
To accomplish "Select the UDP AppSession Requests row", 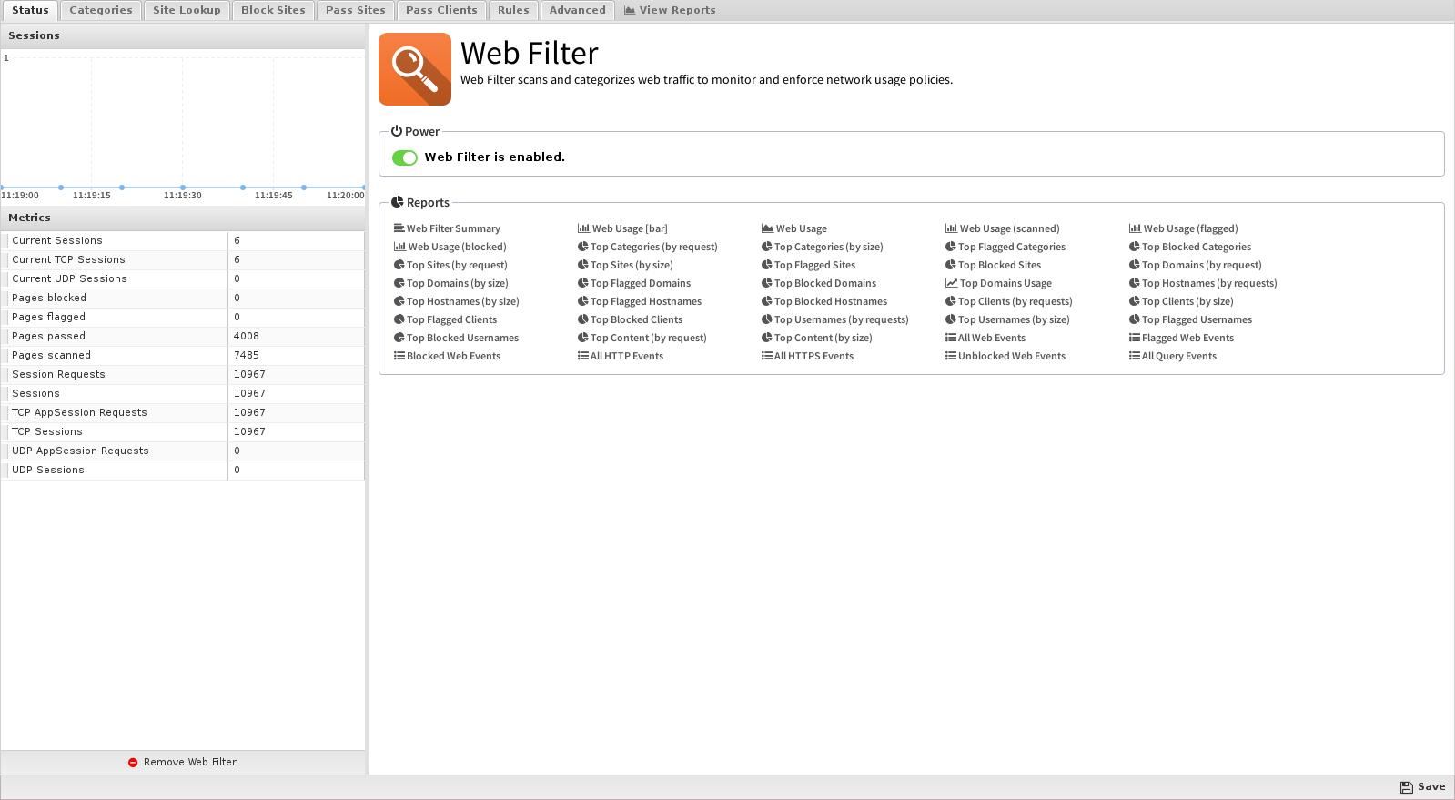I will pyautogui.click(x=182, y=451).
